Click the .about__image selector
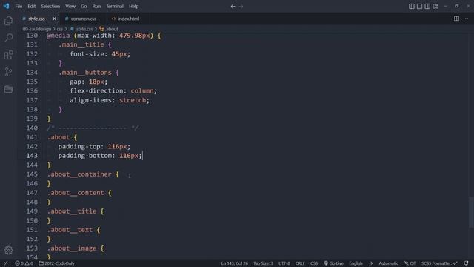This screenshot has width=474, height=267. click(x=72, y=248)
